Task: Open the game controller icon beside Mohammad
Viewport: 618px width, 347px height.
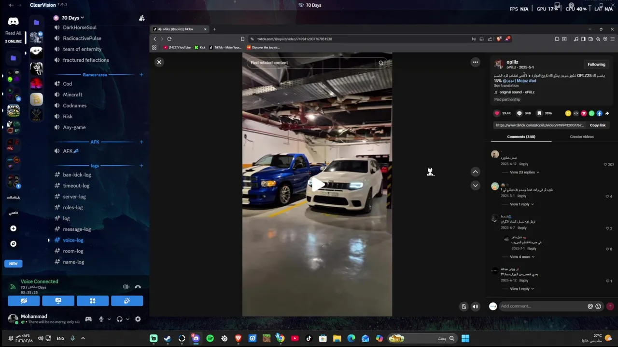Action: 88,319
